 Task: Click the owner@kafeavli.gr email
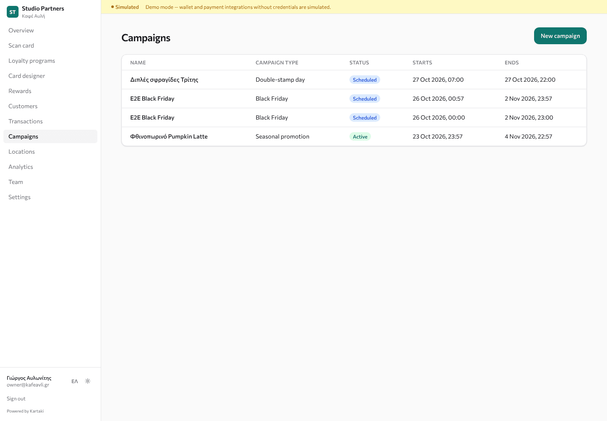[x=28, y=385]
